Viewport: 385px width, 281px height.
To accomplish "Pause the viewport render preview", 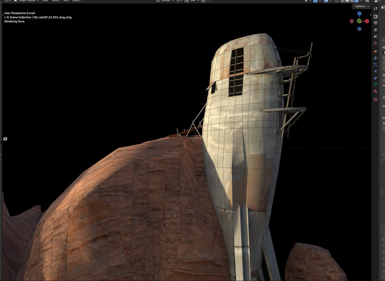I will (x=367, y=1).
